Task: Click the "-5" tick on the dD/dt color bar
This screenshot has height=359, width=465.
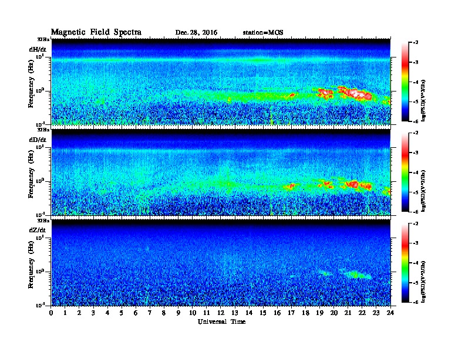Action: (x=416, y=192)
